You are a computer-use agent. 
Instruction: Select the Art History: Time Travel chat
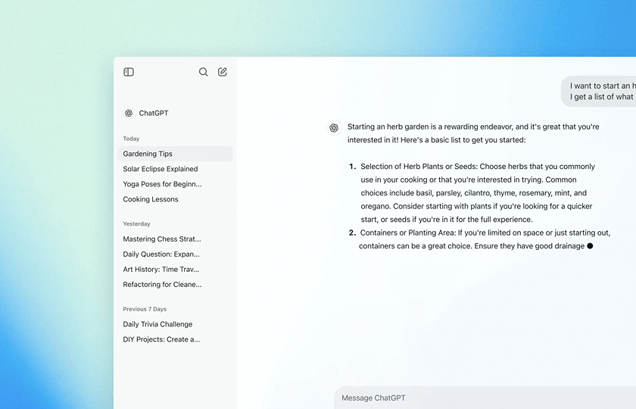(161, 270)
